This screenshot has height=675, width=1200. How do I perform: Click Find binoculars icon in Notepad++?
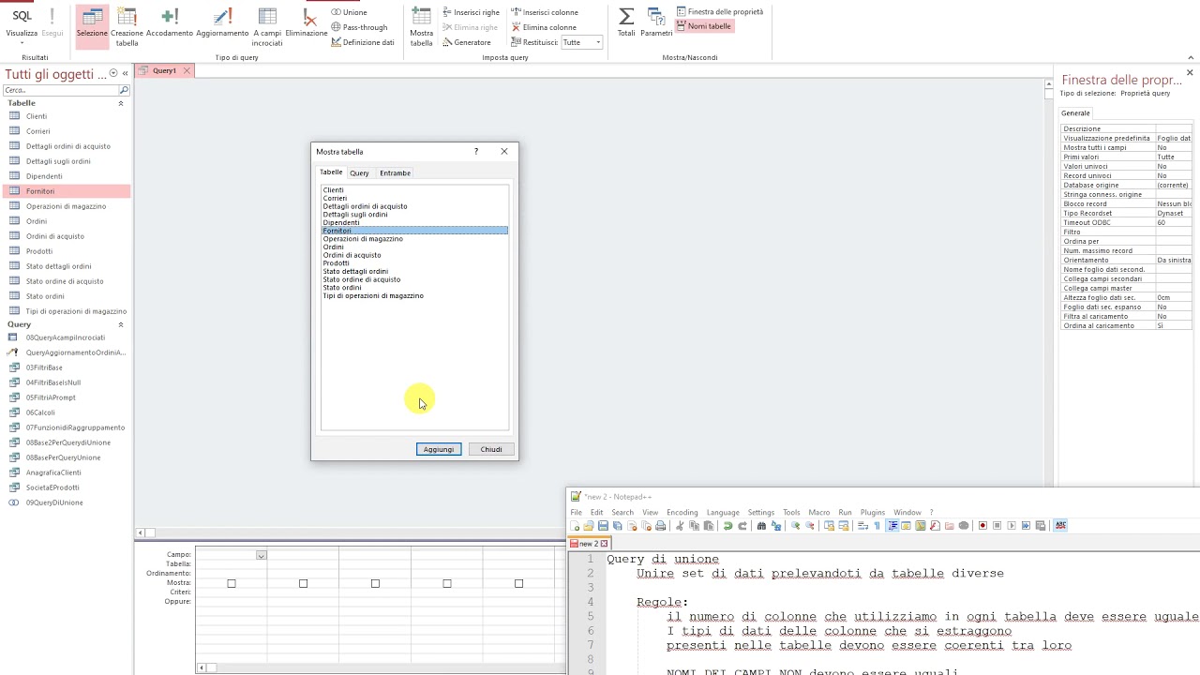point(761,526)
